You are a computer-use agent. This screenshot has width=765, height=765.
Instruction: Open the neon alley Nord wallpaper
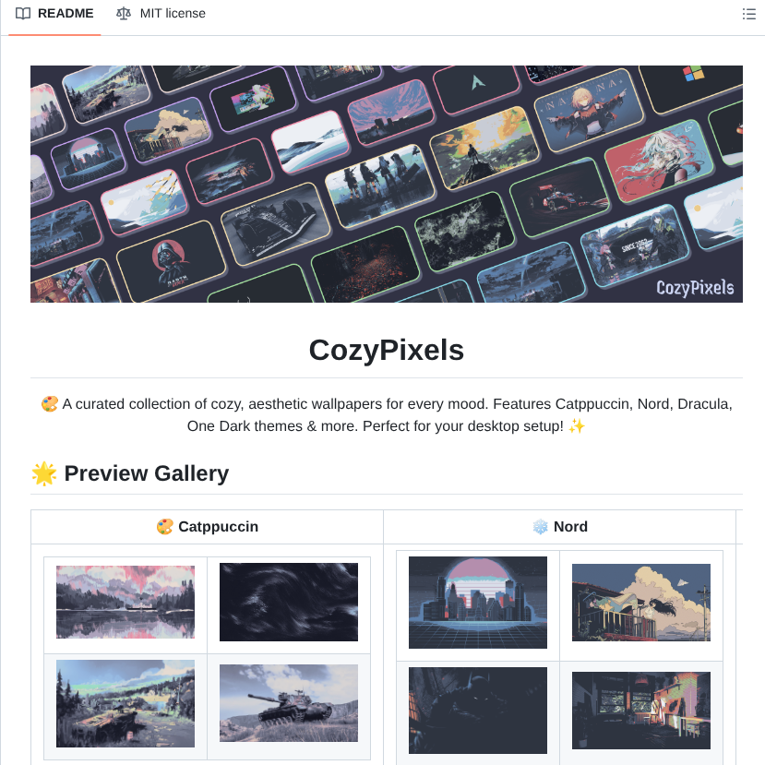[x=641, y=711]
